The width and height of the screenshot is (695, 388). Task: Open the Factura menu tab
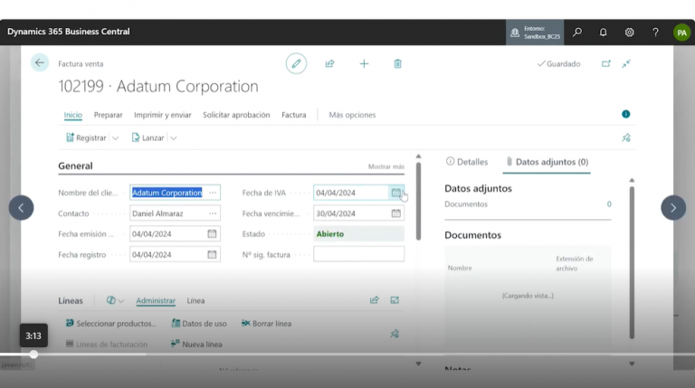[x=294, y=115]
